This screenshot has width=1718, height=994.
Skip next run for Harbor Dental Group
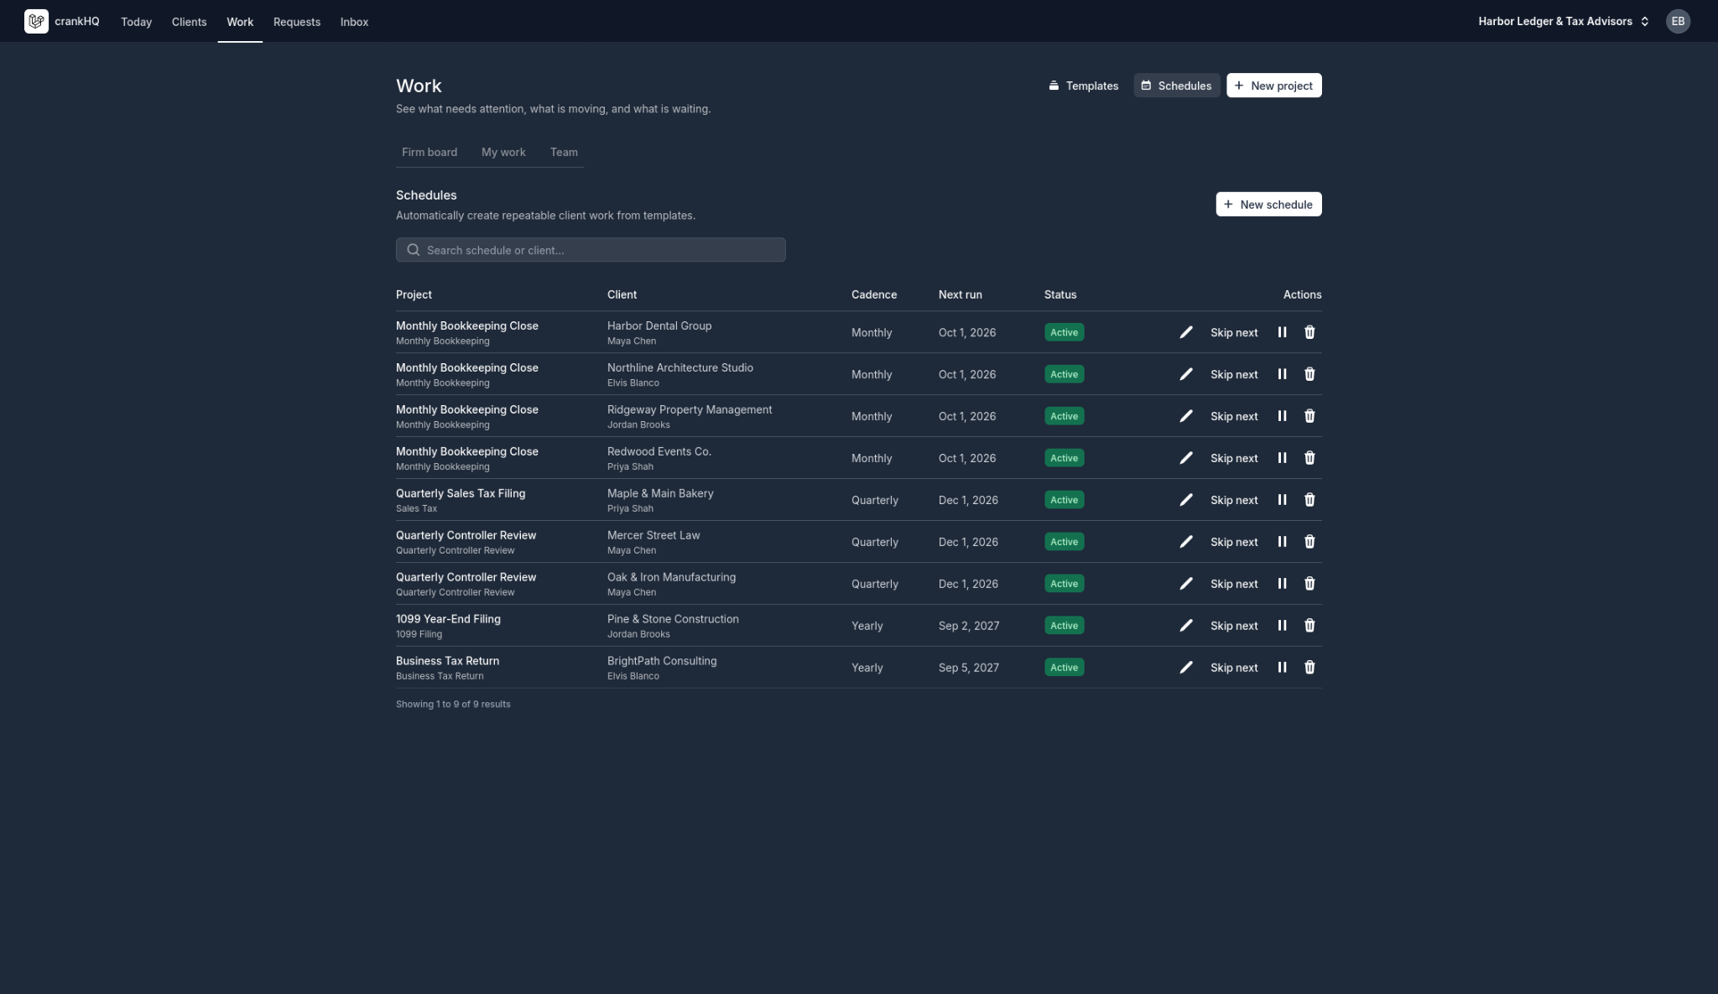[1234, 332]
